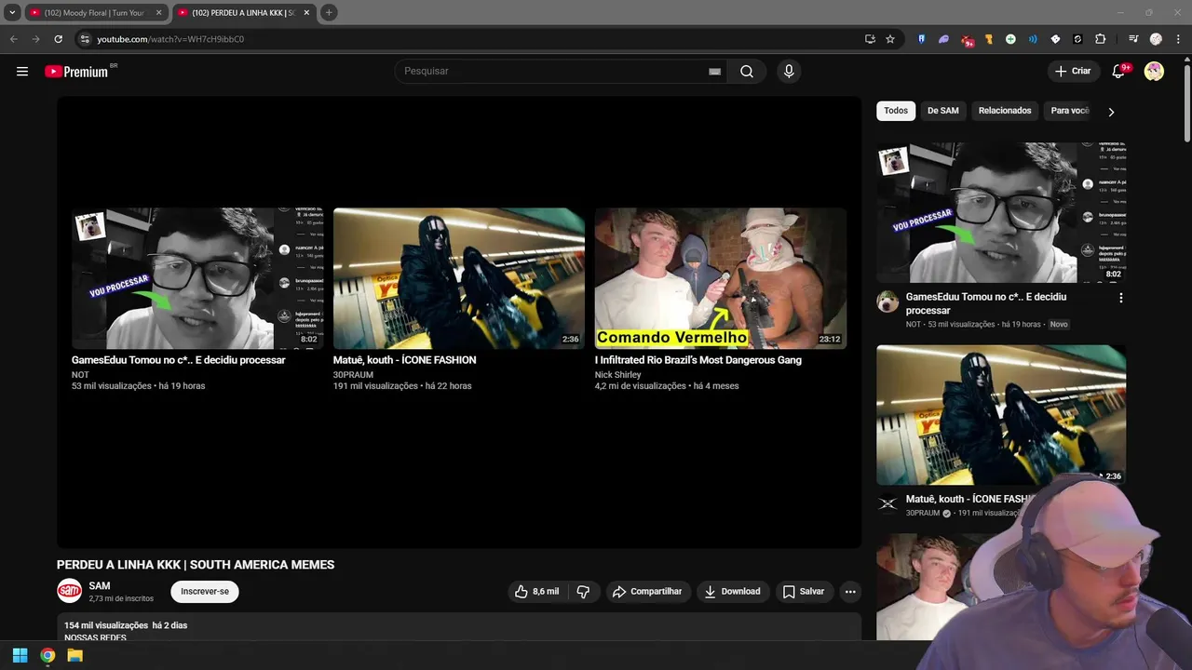Viewport: 1192px width, 670px height.
Task: Click the Criar button
Action: (1073, 72)
